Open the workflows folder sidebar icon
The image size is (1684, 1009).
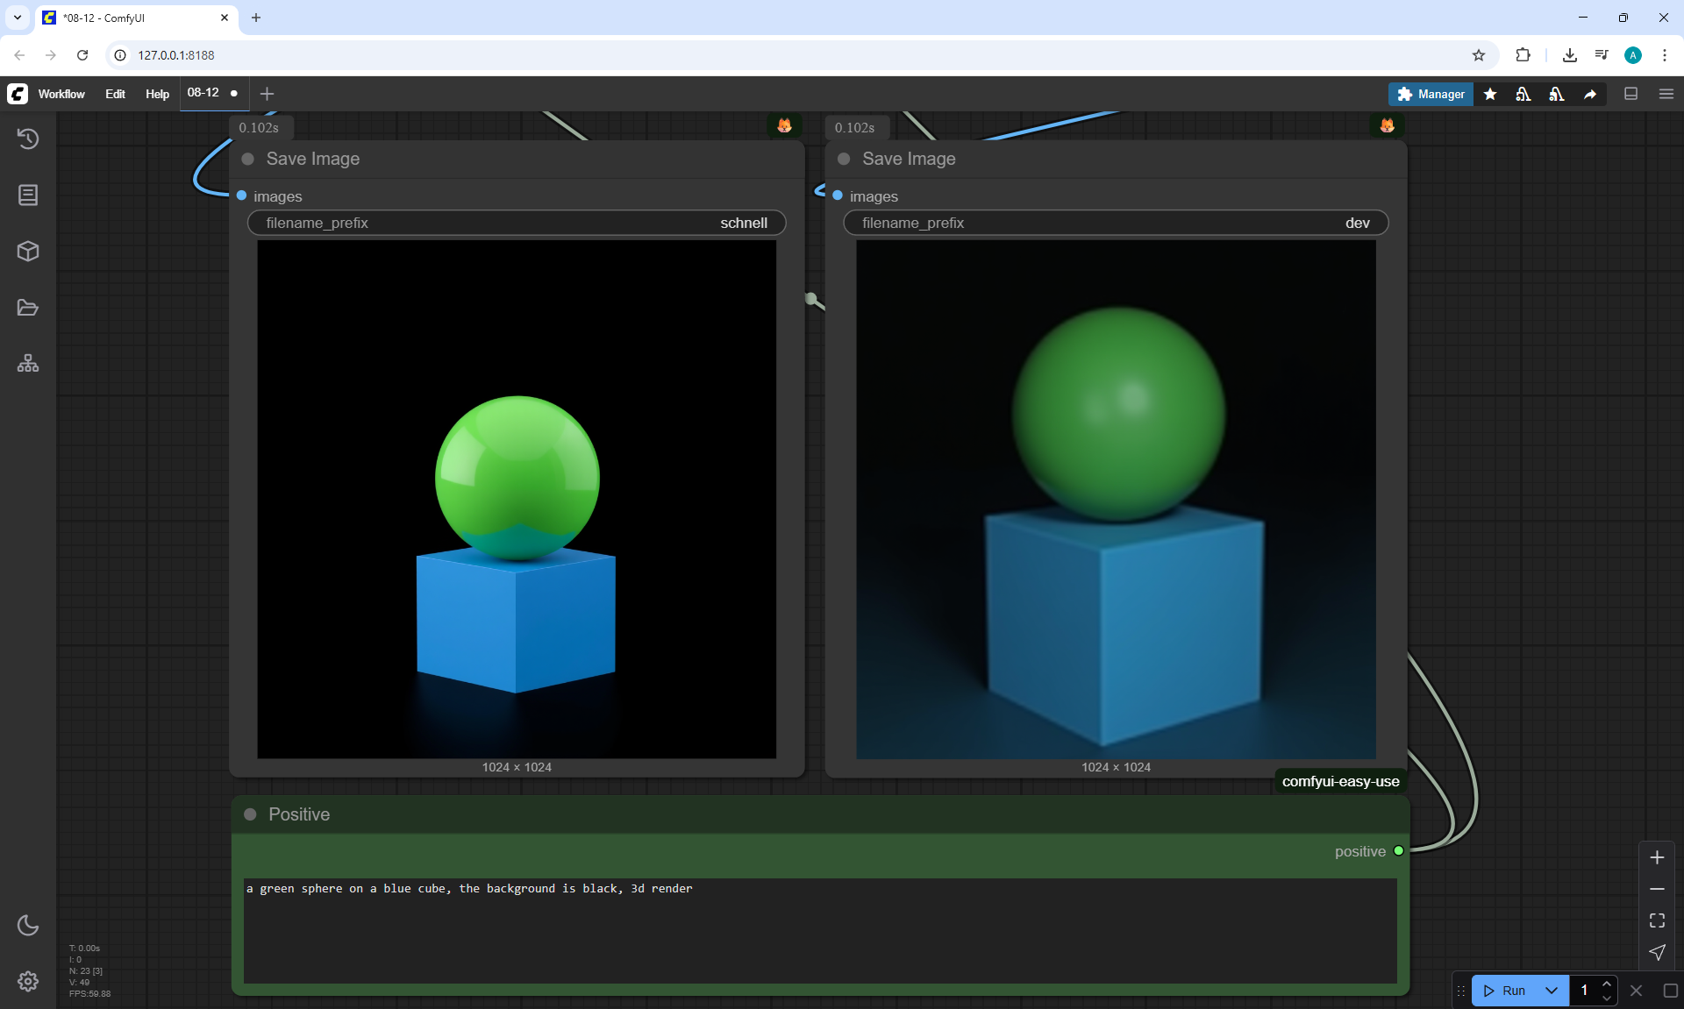tap(28, 308)
